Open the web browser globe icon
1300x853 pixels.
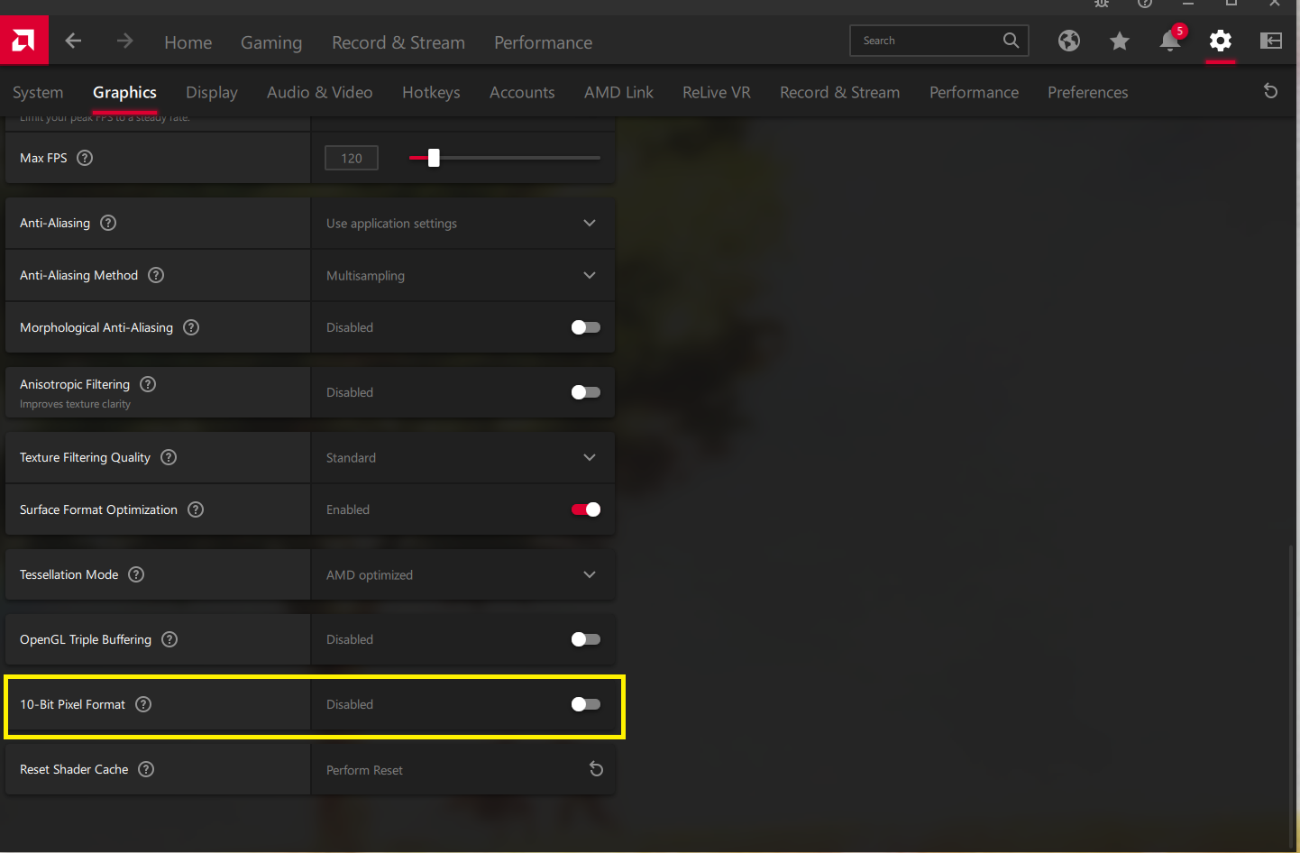pos(1069,41)
